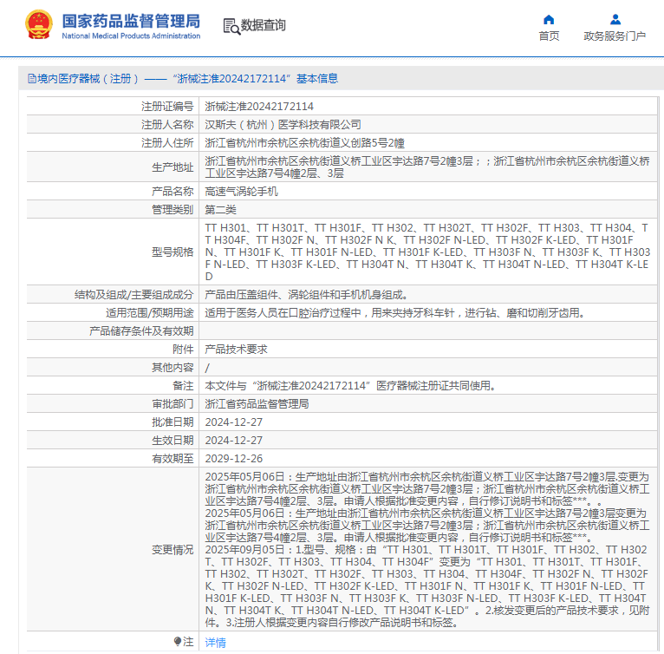Click the 汉斯夫(杭州)医学科技有限公司 registrant name

click(283, 125)
